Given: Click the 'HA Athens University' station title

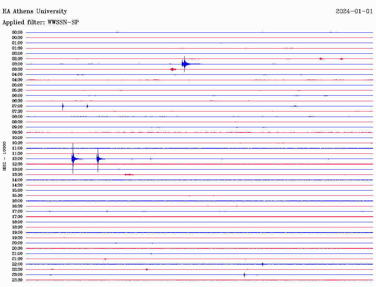Looking at the screenshot, I should 35,11.
